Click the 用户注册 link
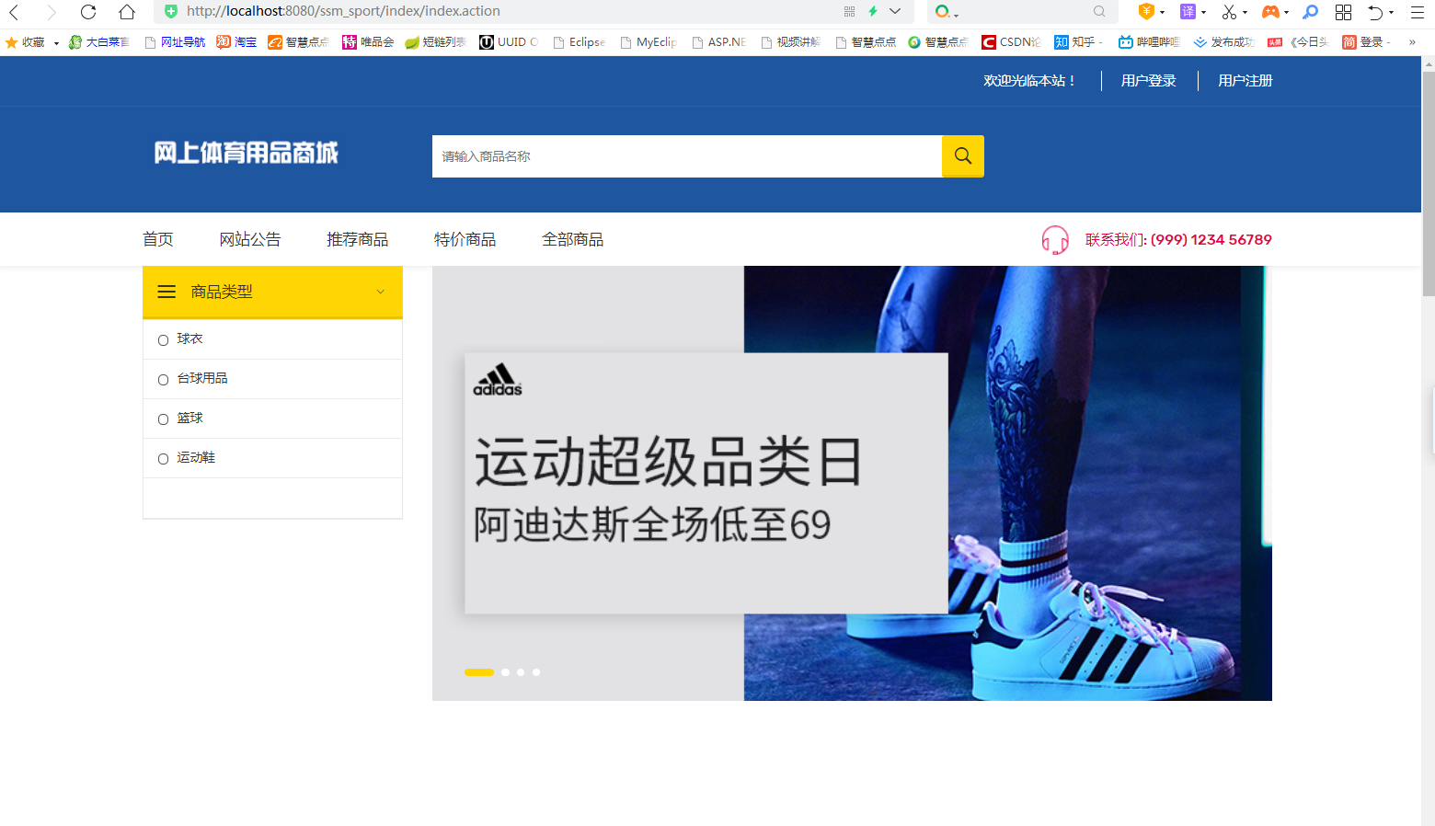The width and height of the screenshot is (1435, 826). 1245,81
